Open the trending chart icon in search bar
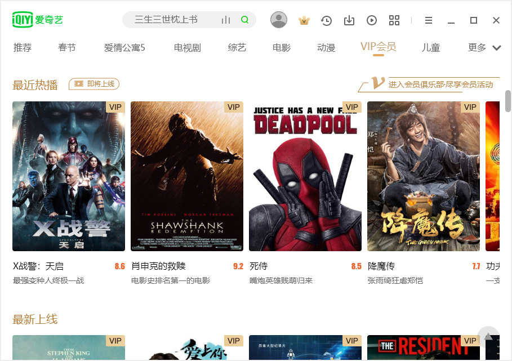The height and width of the screenshot is (361, 512). (x=226, y=20)
